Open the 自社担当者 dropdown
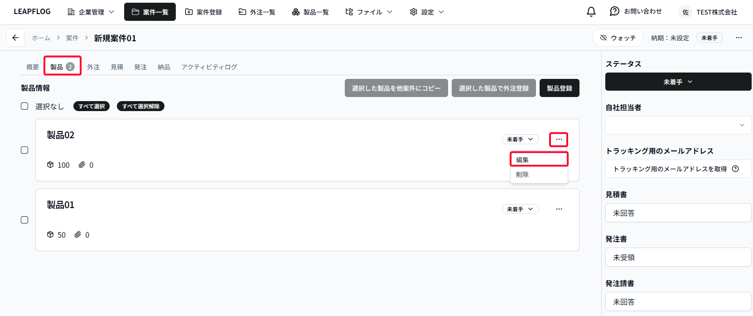 [678, 125]
